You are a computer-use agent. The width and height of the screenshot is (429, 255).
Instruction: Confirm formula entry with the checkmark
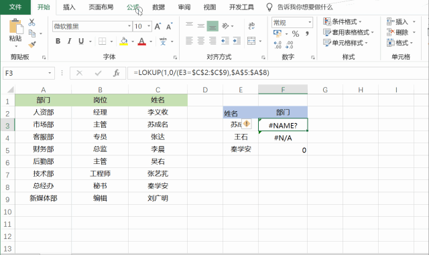point(98,73)
